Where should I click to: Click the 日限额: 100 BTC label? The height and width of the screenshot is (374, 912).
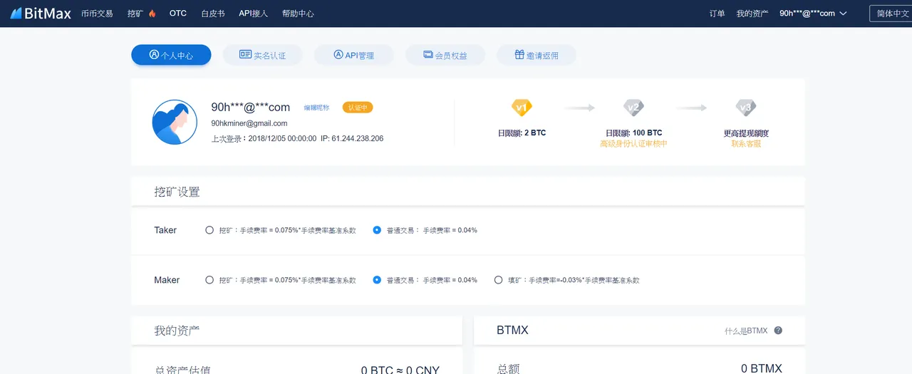[x=633, y=133]
